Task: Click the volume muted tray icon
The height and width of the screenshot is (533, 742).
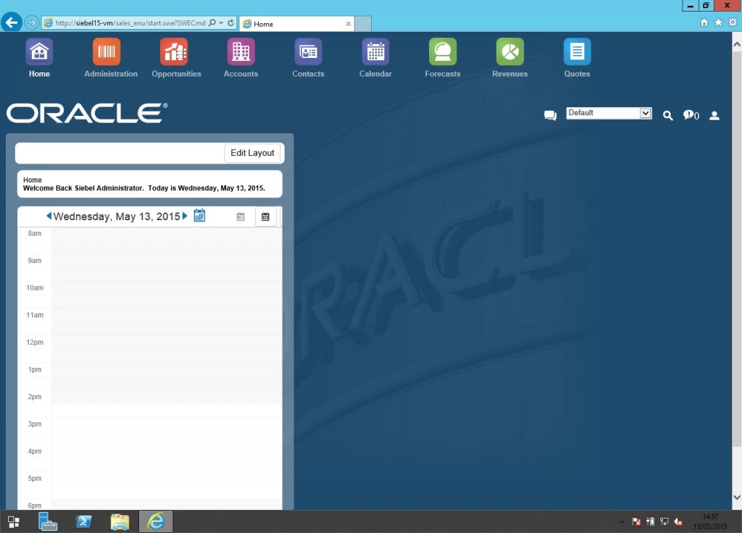Action: [678, 521]
